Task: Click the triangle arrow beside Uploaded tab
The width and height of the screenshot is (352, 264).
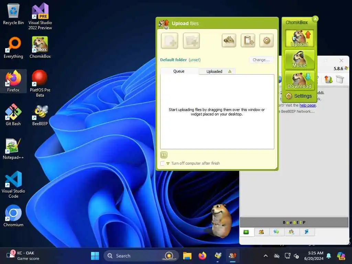Action: pos(230,71)
